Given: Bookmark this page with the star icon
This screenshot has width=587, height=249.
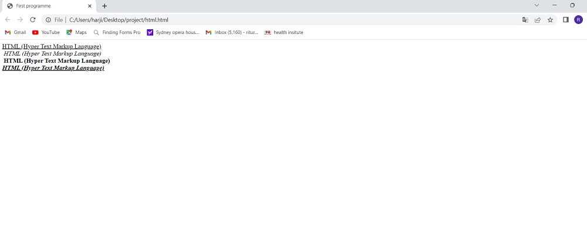Looking at the screenshot, I should pos(550,20).
